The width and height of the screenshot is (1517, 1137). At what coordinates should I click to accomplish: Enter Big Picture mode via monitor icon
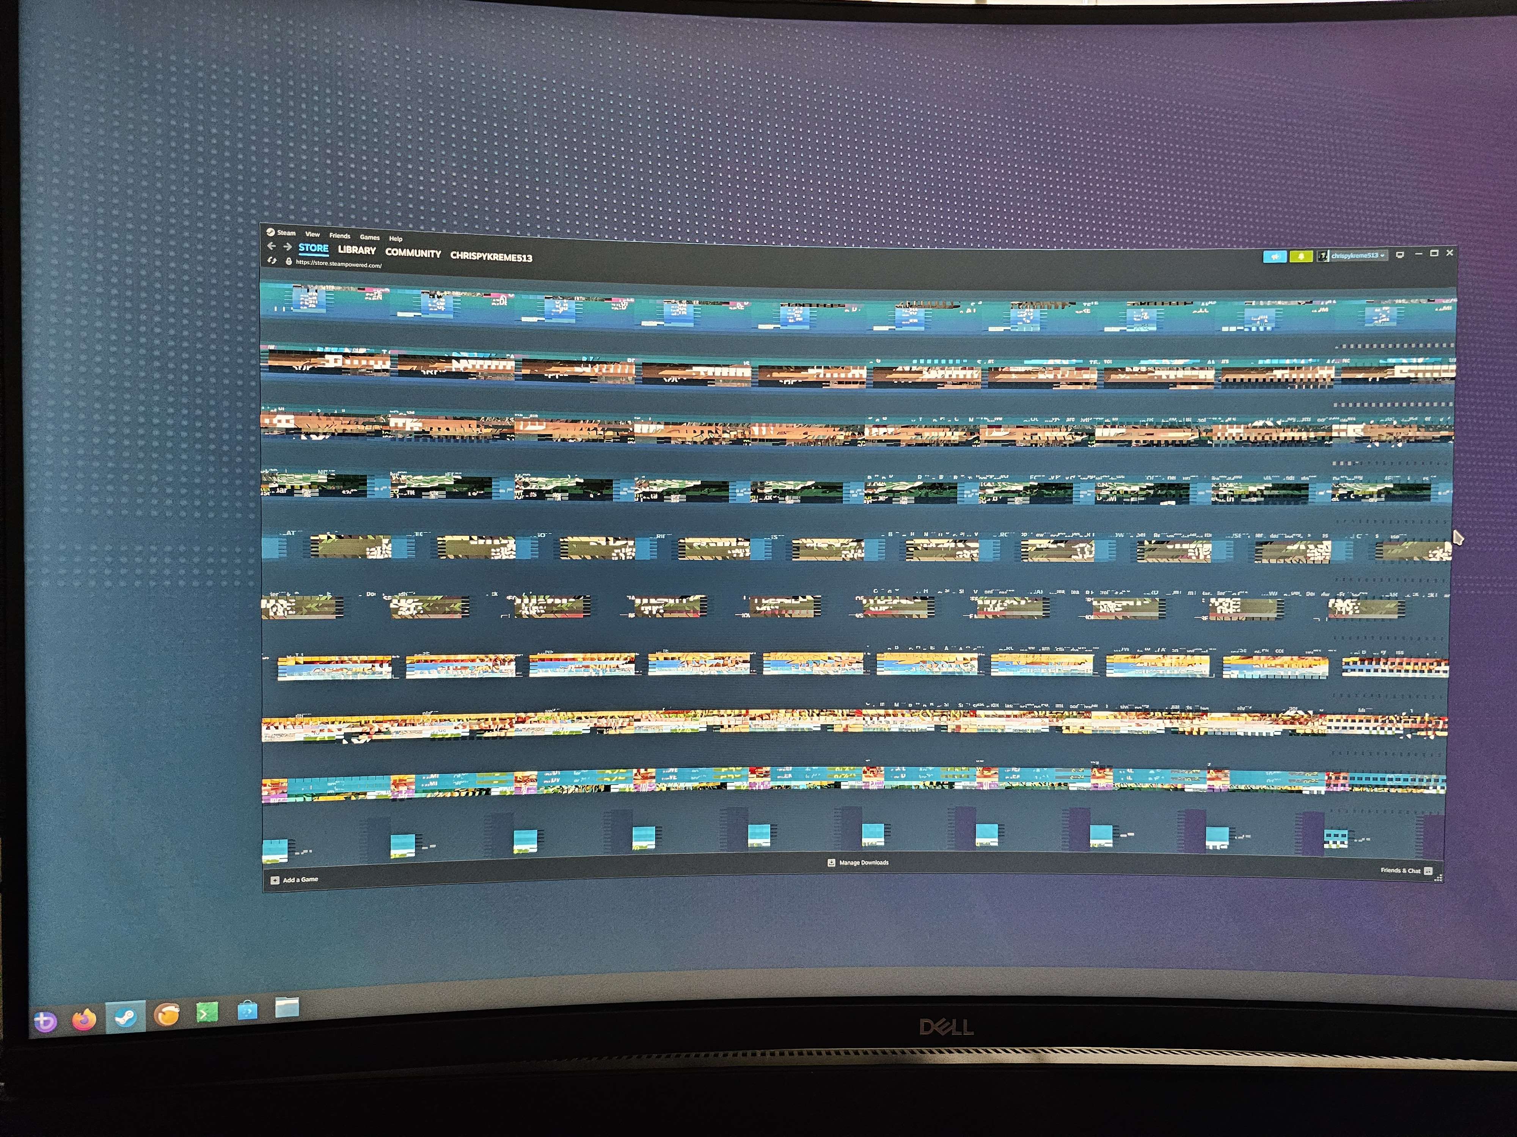1400,254
